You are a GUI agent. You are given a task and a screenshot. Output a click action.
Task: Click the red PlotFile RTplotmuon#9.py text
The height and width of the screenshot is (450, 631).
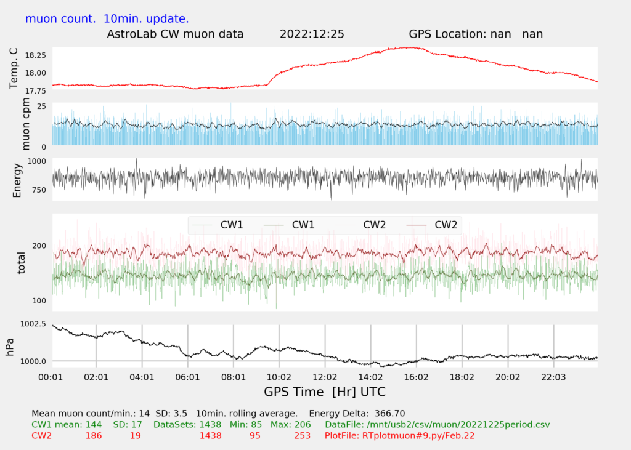coord(399,435)
